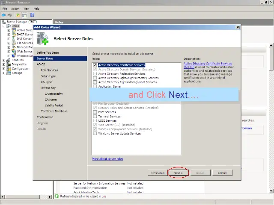Click the blue Help toolbar icon
Screen dimensions: 274x205
(32, 15)
